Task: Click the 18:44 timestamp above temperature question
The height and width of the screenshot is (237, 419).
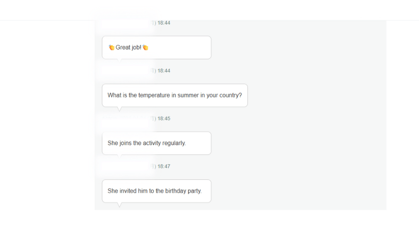Action: click(164, 71)
